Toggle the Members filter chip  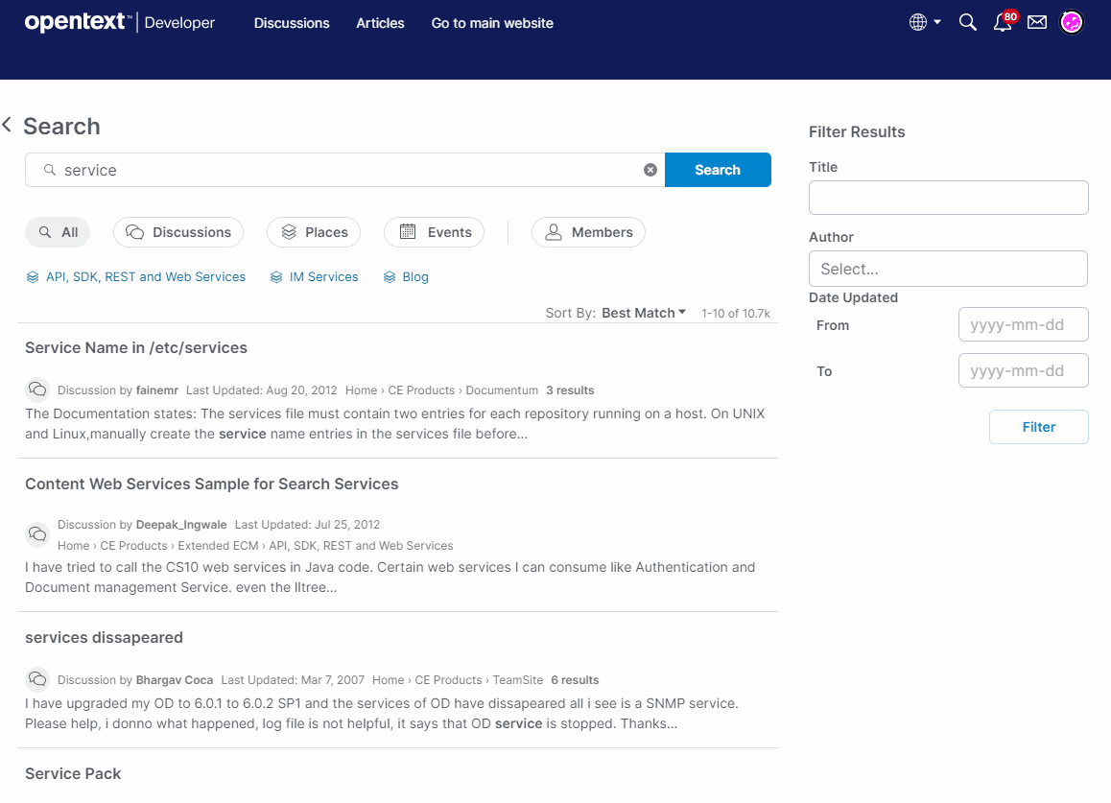coord(588,232)
